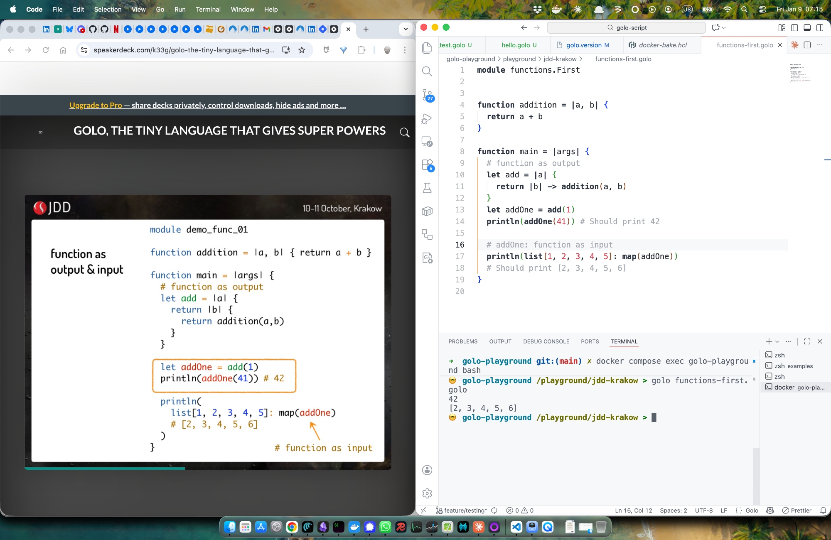Viewport: 831px width, 540px height.
Task: Click the golo-script command center search field
Action: [x=626, y=28]
